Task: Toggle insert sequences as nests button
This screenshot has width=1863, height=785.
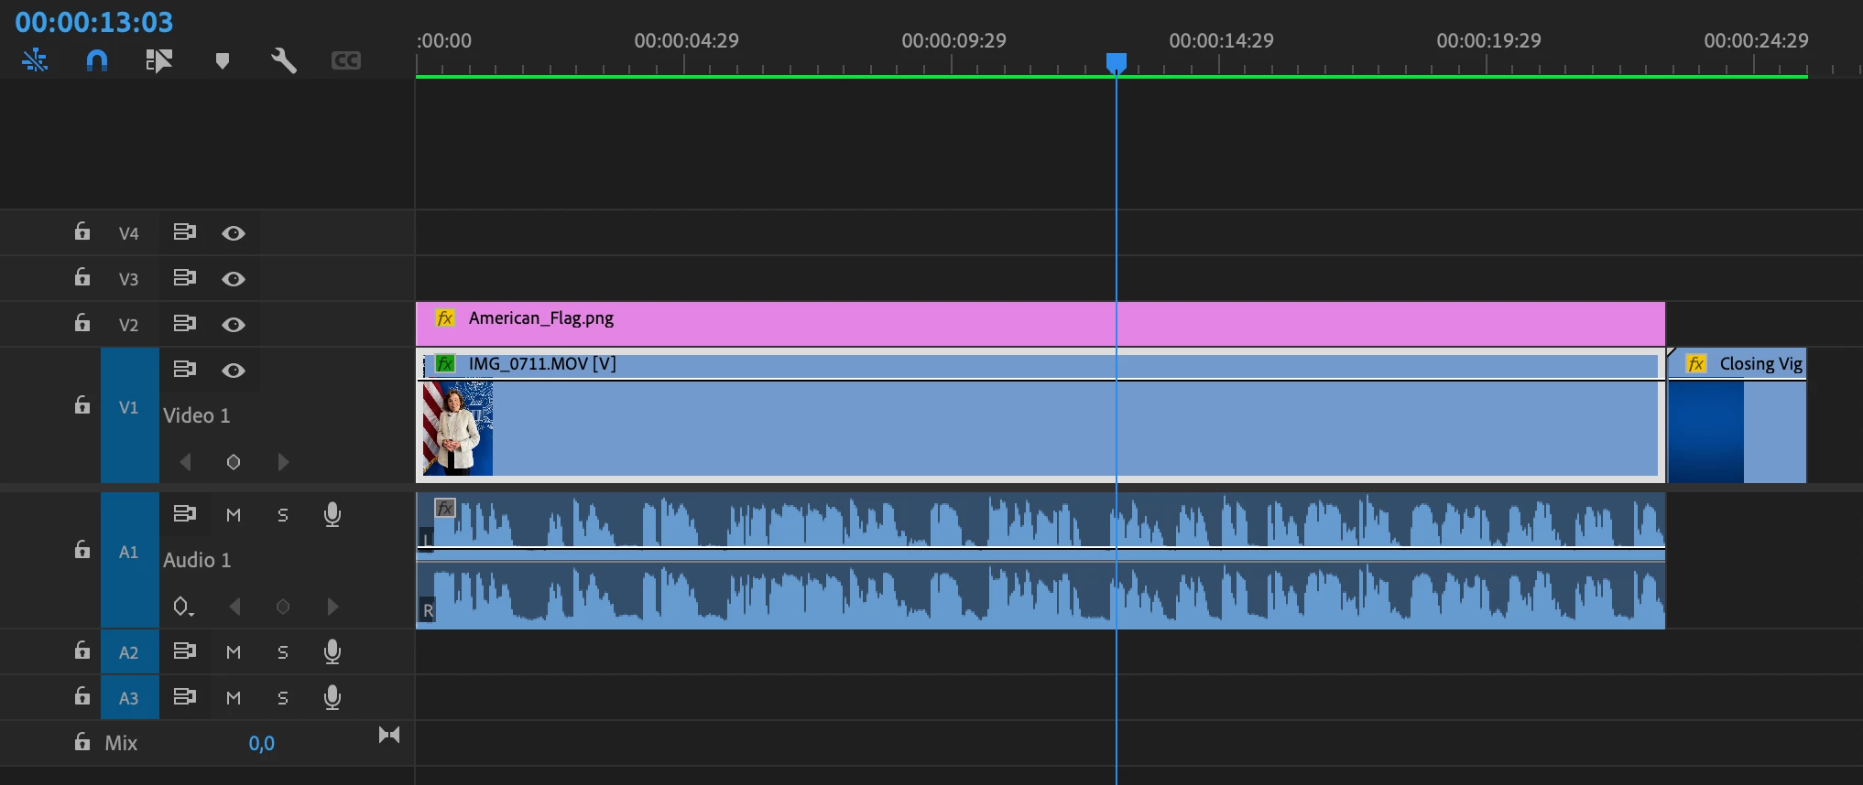Action: tap(35, 60)
